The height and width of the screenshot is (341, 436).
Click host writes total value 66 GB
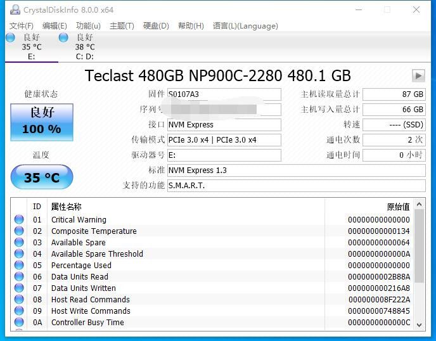[394, 109]
